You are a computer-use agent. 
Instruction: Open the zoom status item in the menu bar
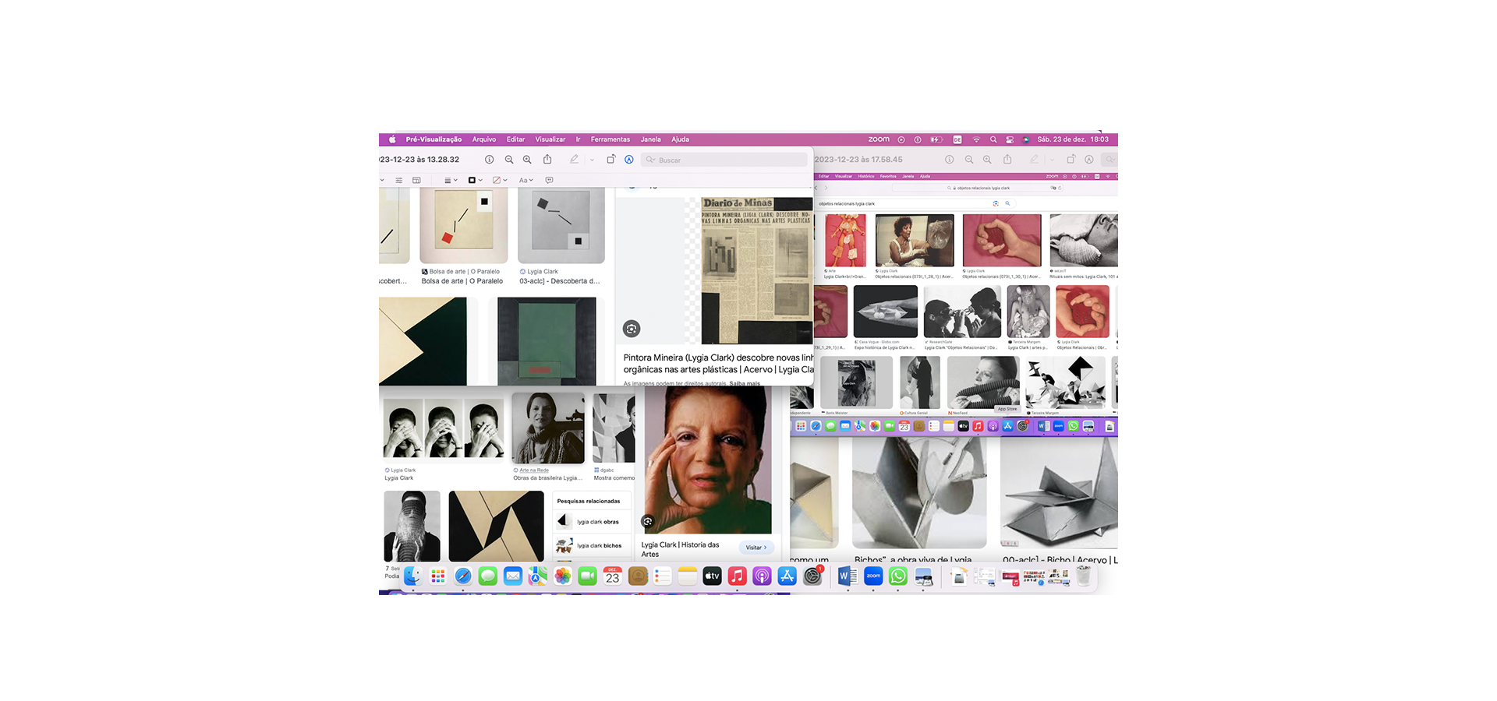(x=879, y=139)
